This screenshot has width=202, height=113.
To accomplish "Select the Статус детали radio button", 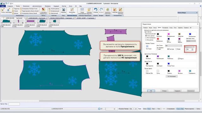I will click(x=146, y=36).
